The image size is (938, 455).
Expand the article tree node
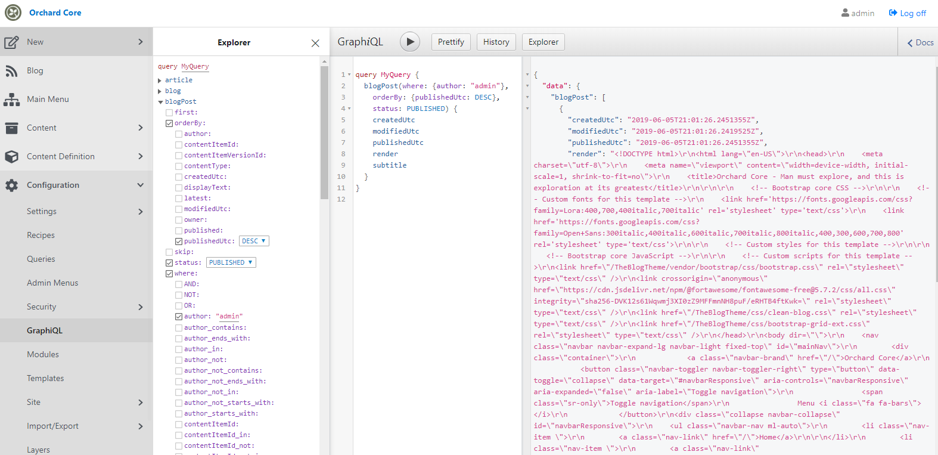click(x=160, y=81)
